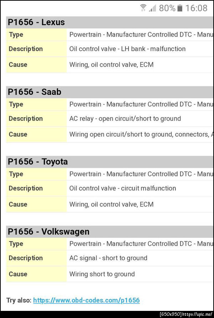Click Saab AC relay description text
214x318 pixels.
125,119
